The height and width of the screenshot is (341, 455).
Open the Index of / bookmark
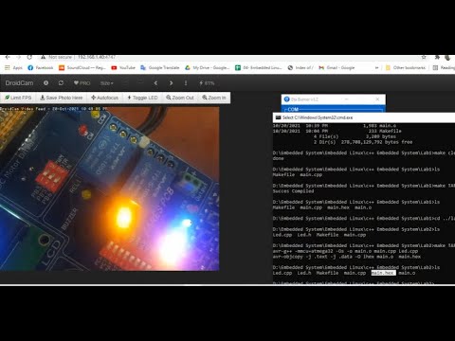pyautogui.click(x=300, y=68)
